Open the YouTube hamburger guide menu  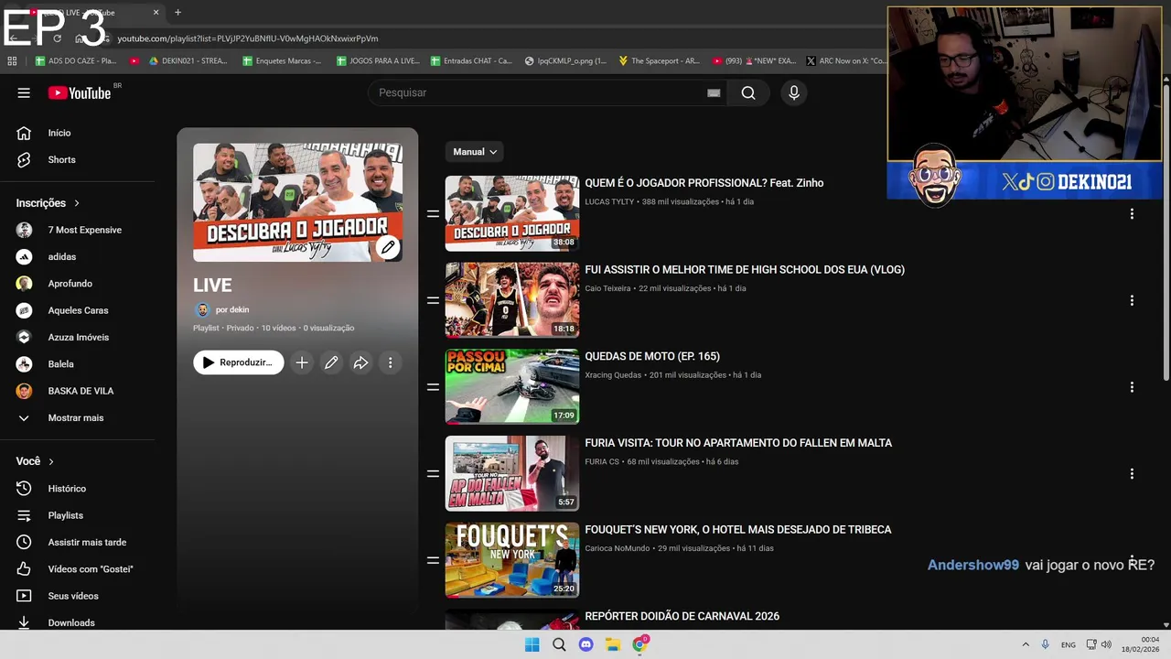click(24, 92)
